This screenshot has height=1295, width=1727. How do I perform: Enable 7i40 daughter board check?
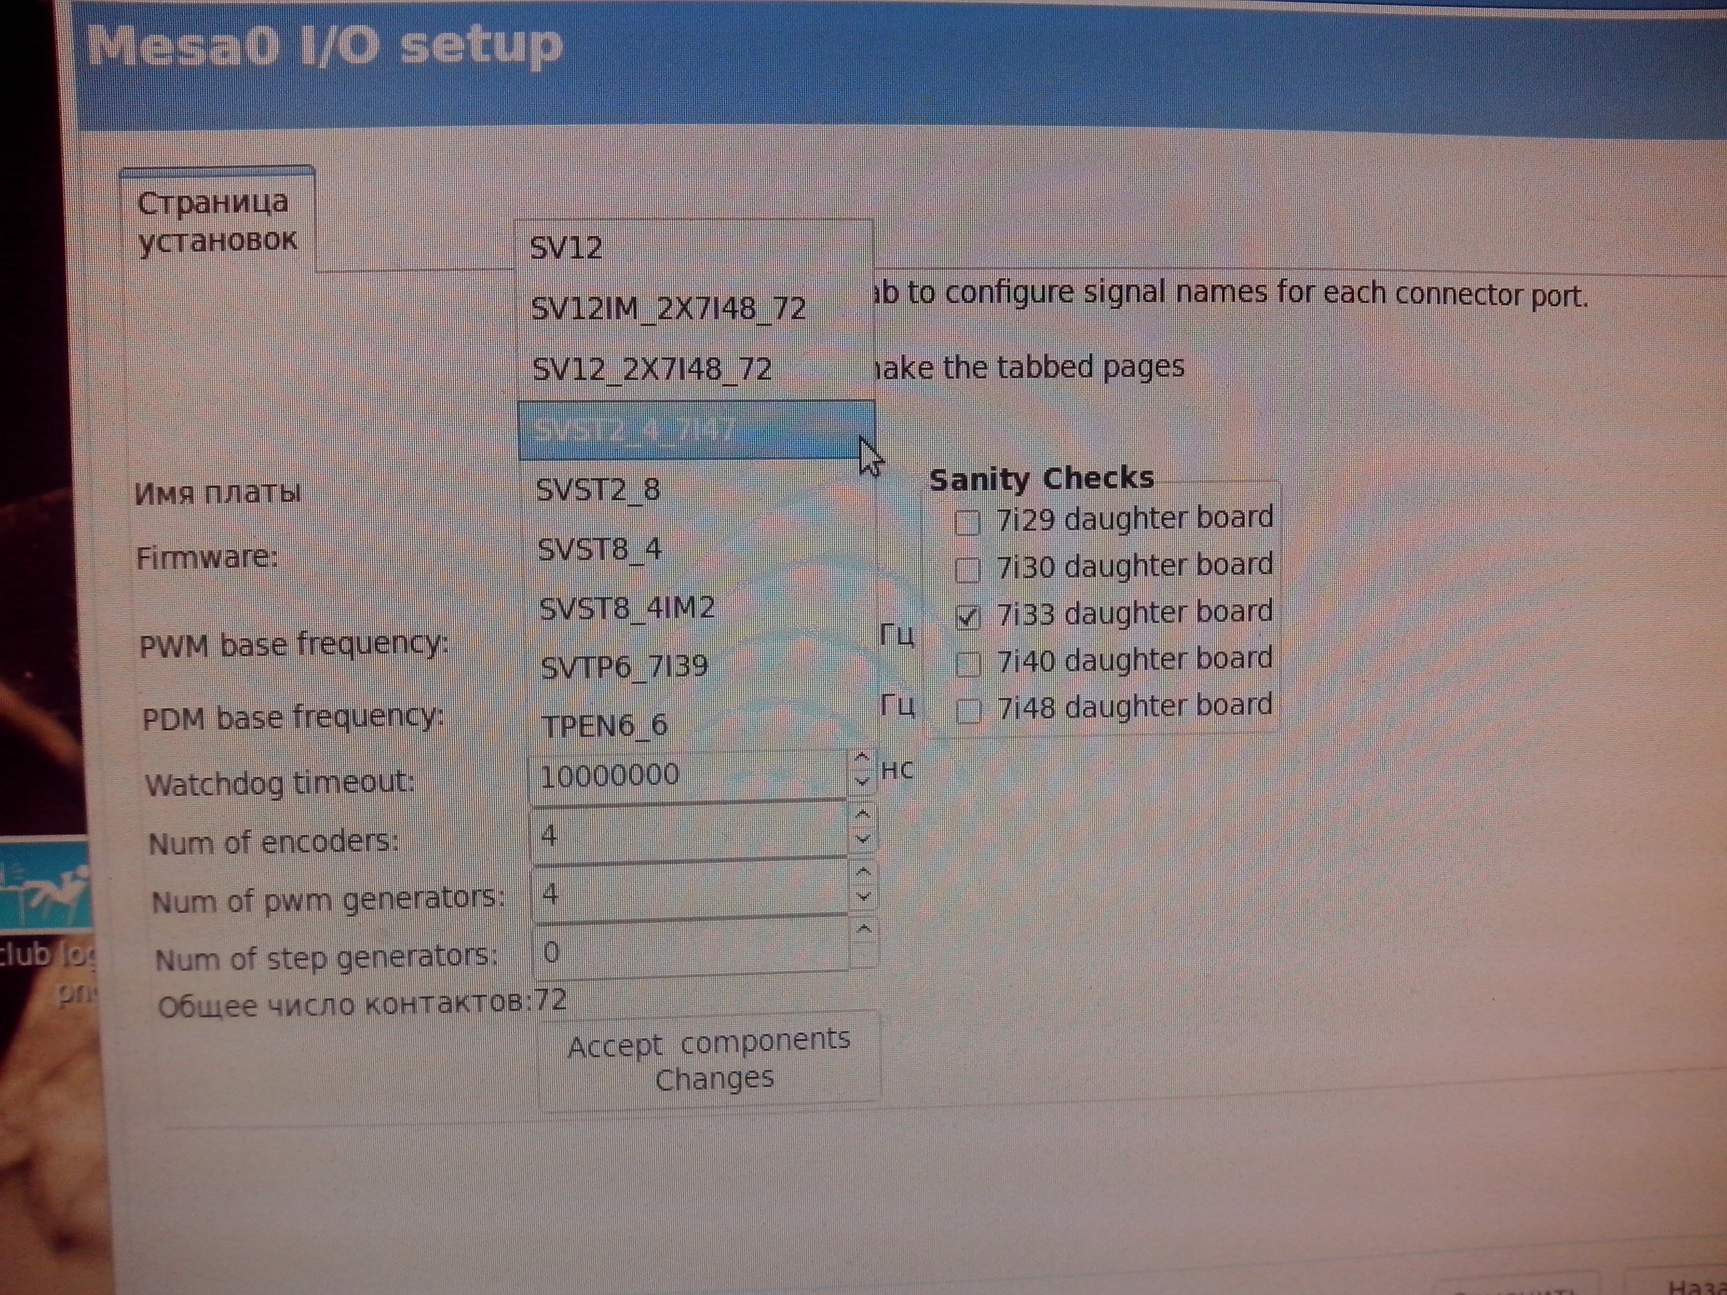[969, 664]
